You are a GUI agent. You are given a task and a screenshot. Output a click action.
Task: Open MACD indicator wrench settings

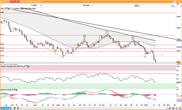click(12, 90)
